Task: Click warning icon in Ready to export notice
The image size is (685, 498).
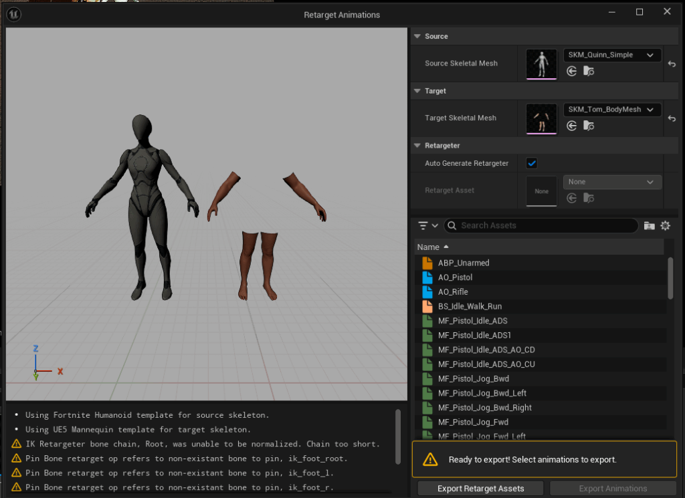Action: 430,459
